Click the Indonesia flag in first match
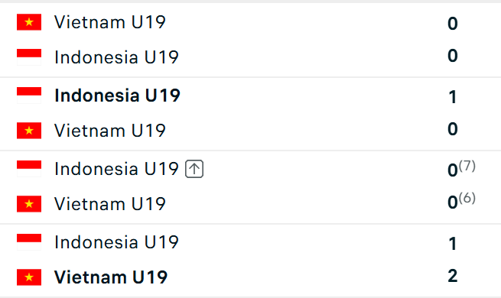Screen dimensions: 501x298 pos(29,57)
